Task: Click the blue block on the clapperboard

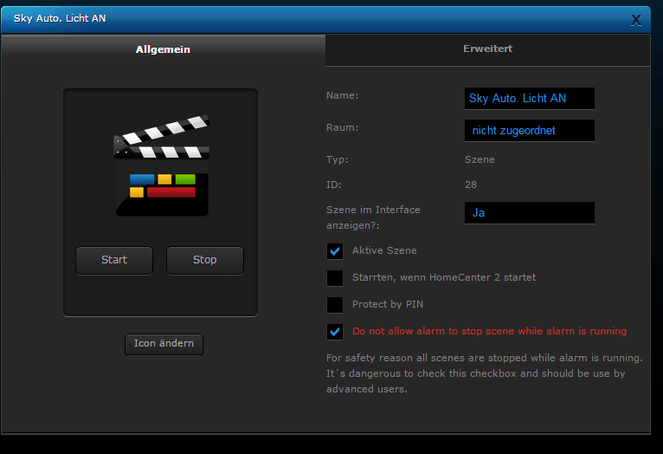Action: pyautogui.click(x=141, y=179)
